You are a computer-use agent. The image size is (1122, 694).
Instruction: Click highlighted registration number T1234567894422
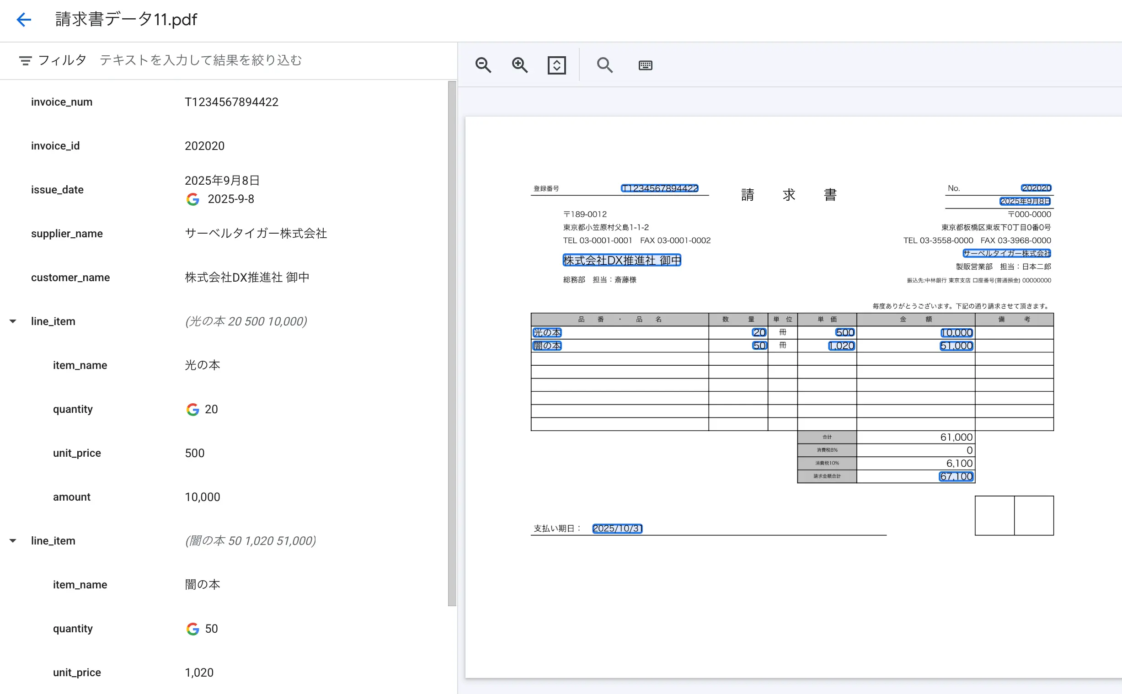[659, 188]
